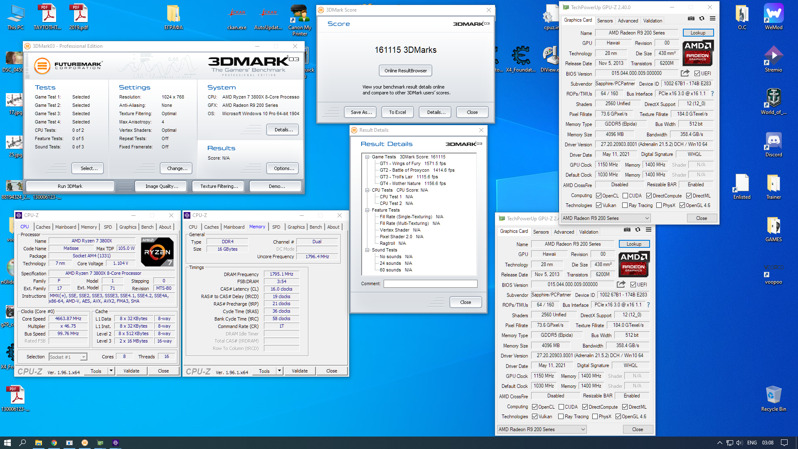Toggle DirectML checkbox in top GPU-Z window

coord(689,196)
